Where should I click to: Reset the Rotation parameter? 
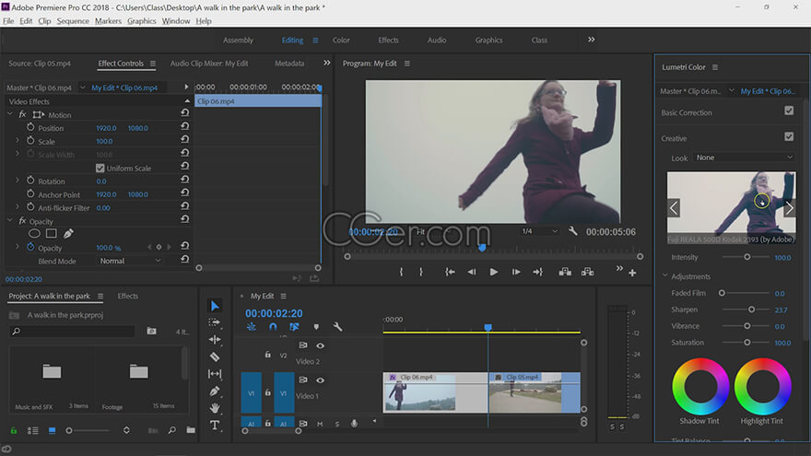[184, 180]
